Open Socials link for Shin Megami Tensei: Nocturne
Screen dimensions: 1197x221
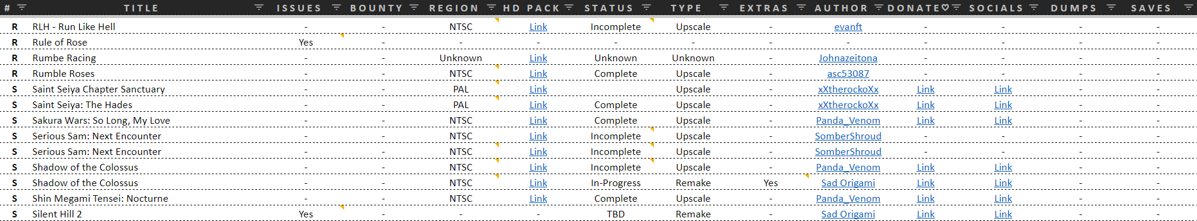1003,199
